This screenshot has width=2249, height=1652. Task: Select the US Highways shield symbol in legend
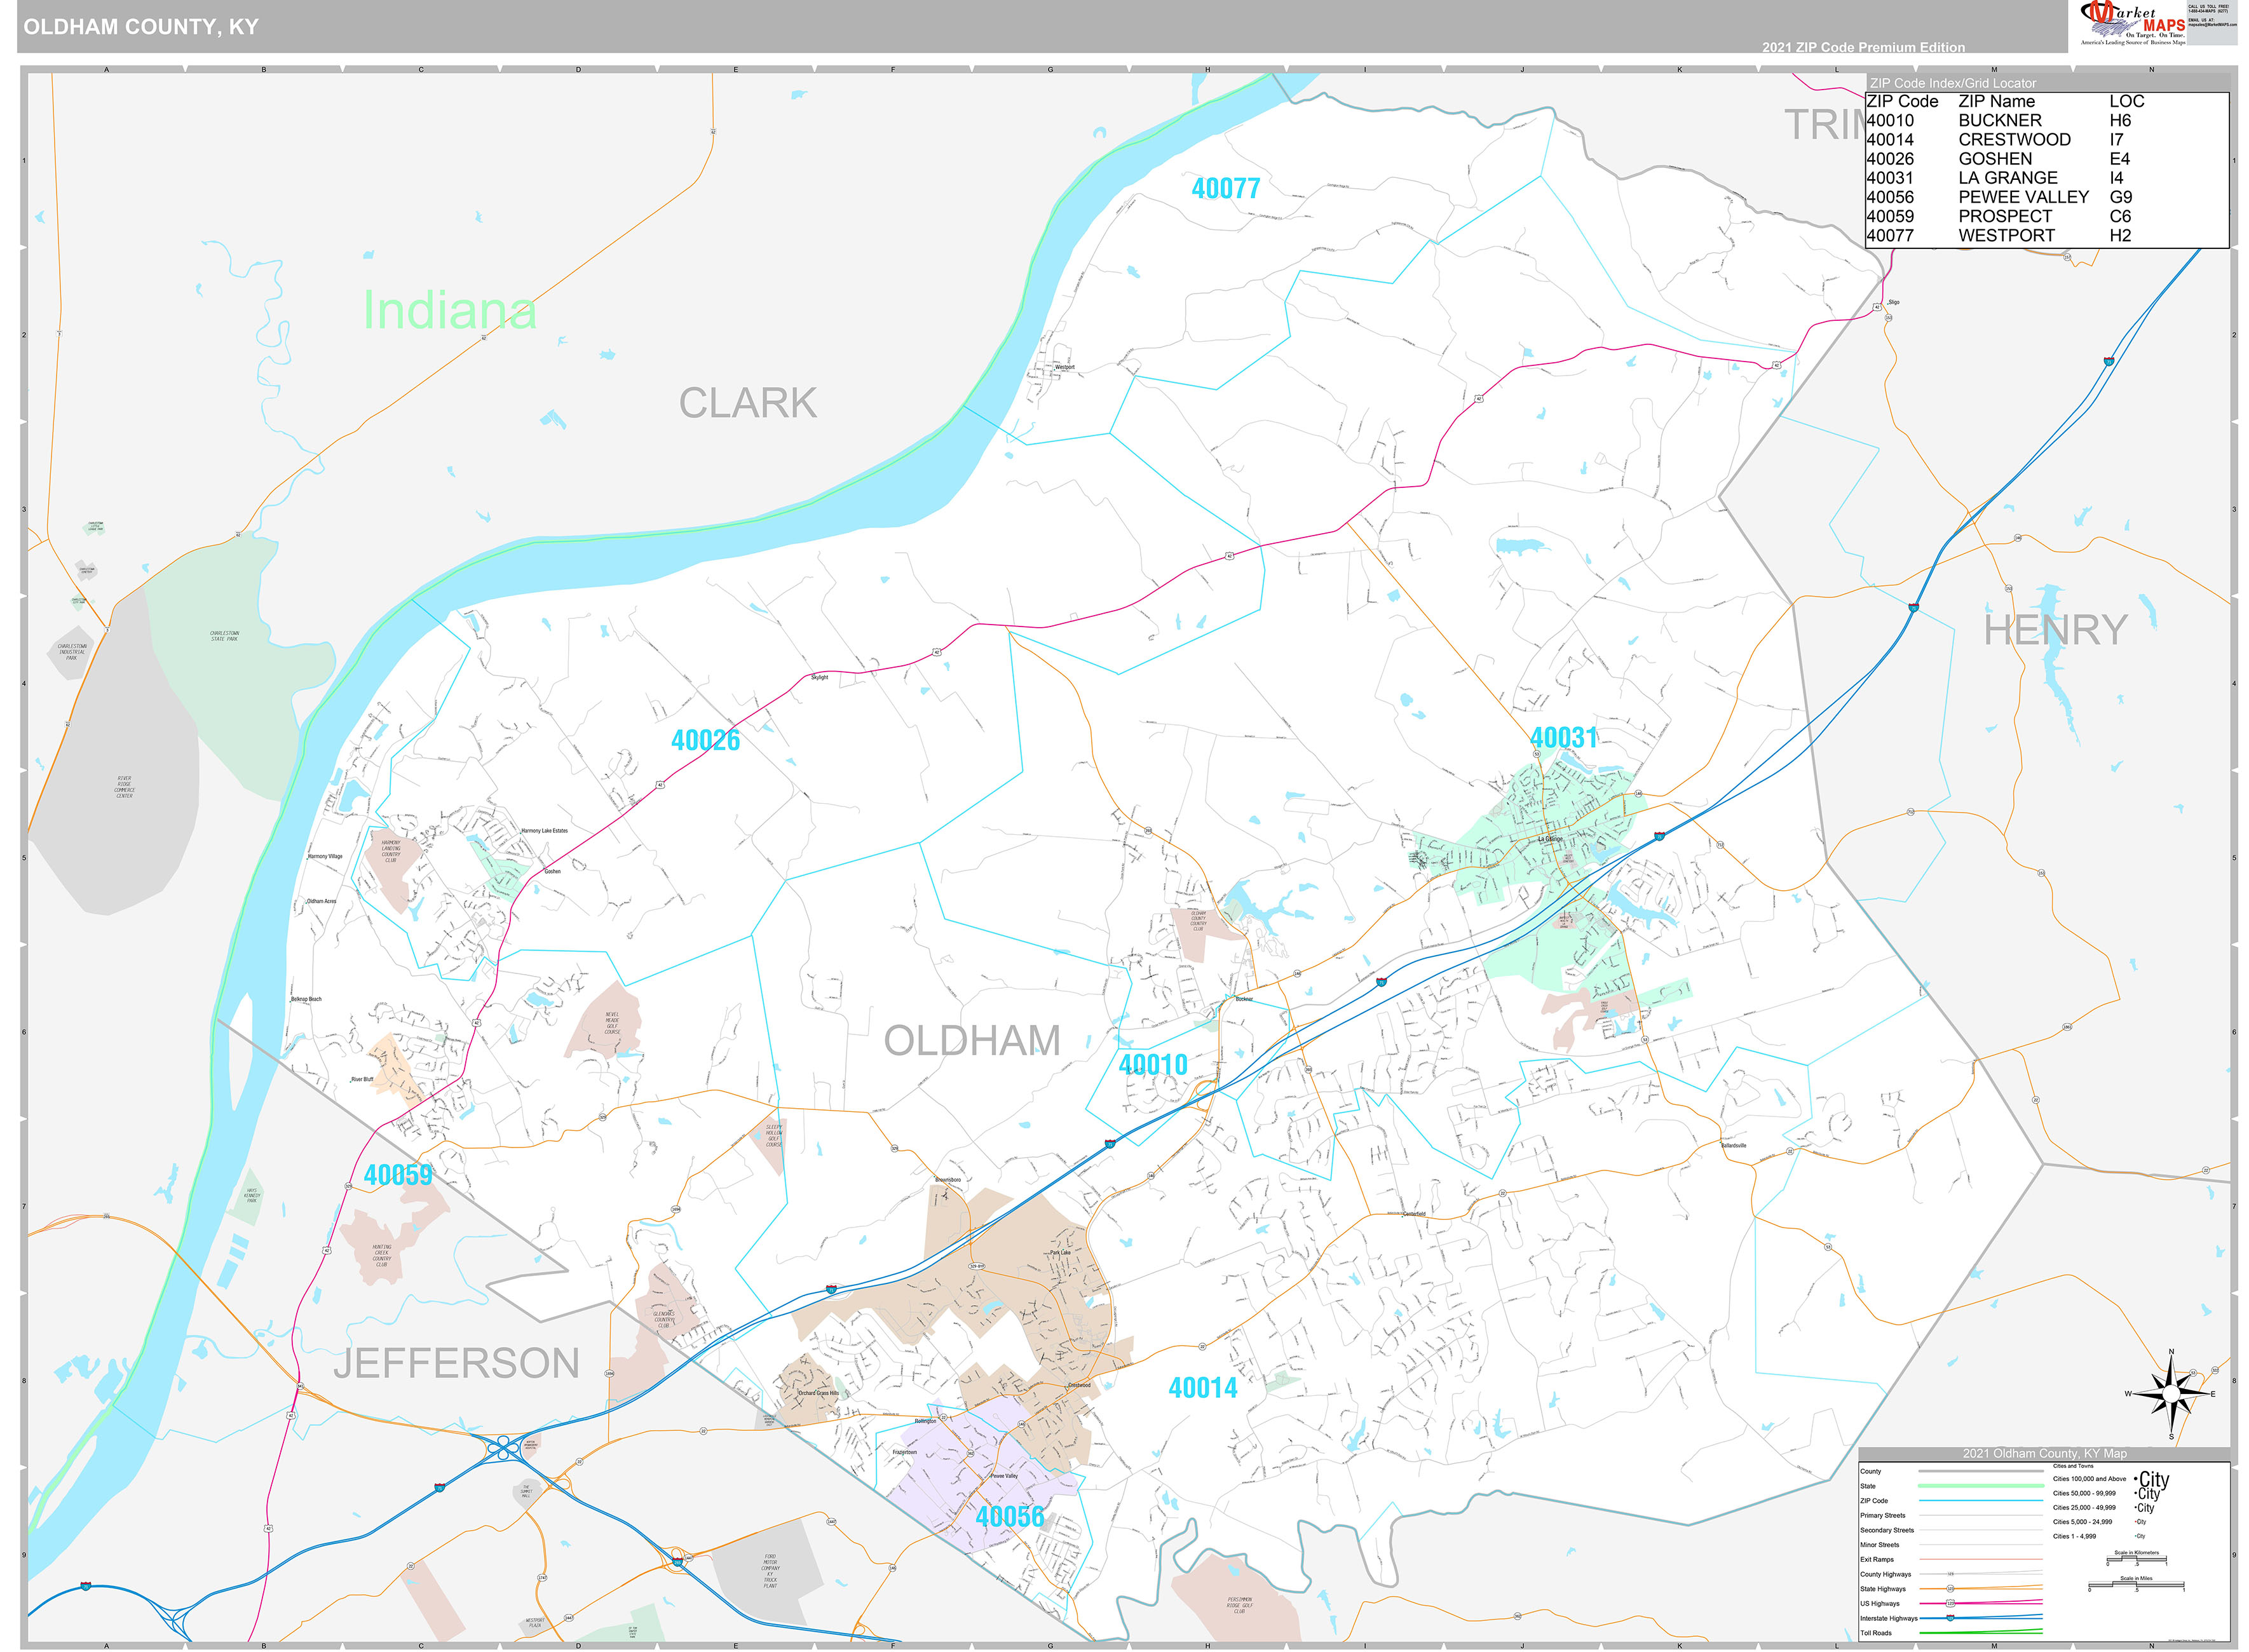[1951, 1604]
